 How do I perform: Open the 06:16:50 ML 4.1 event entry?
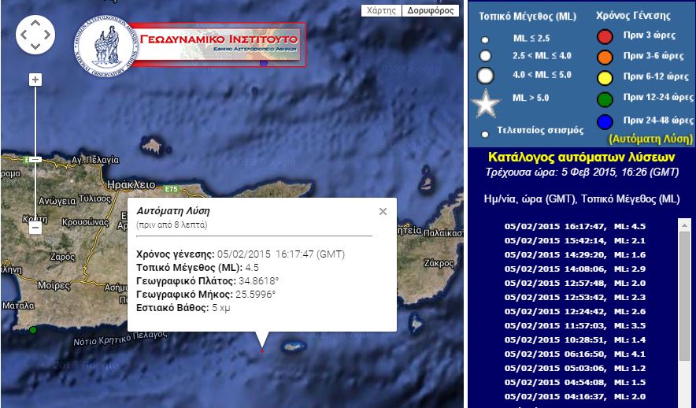point(575,354)
